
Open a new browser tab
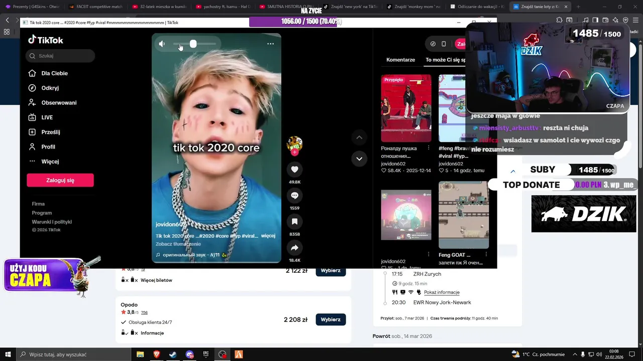[x=578, y=7]
